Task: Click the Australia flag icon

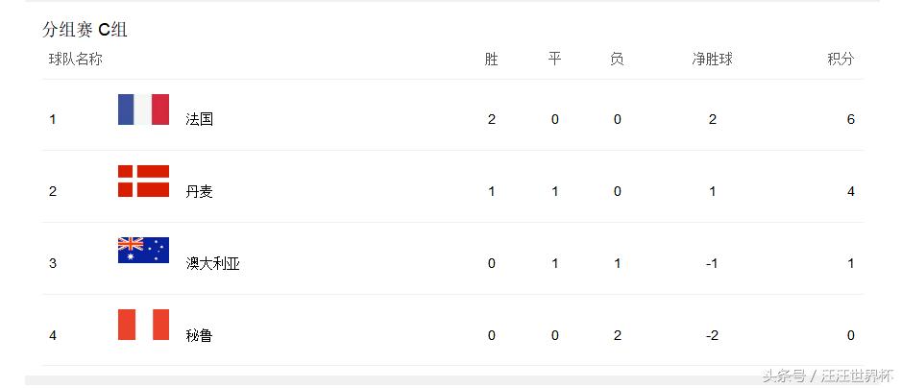Action: (143, 250)
